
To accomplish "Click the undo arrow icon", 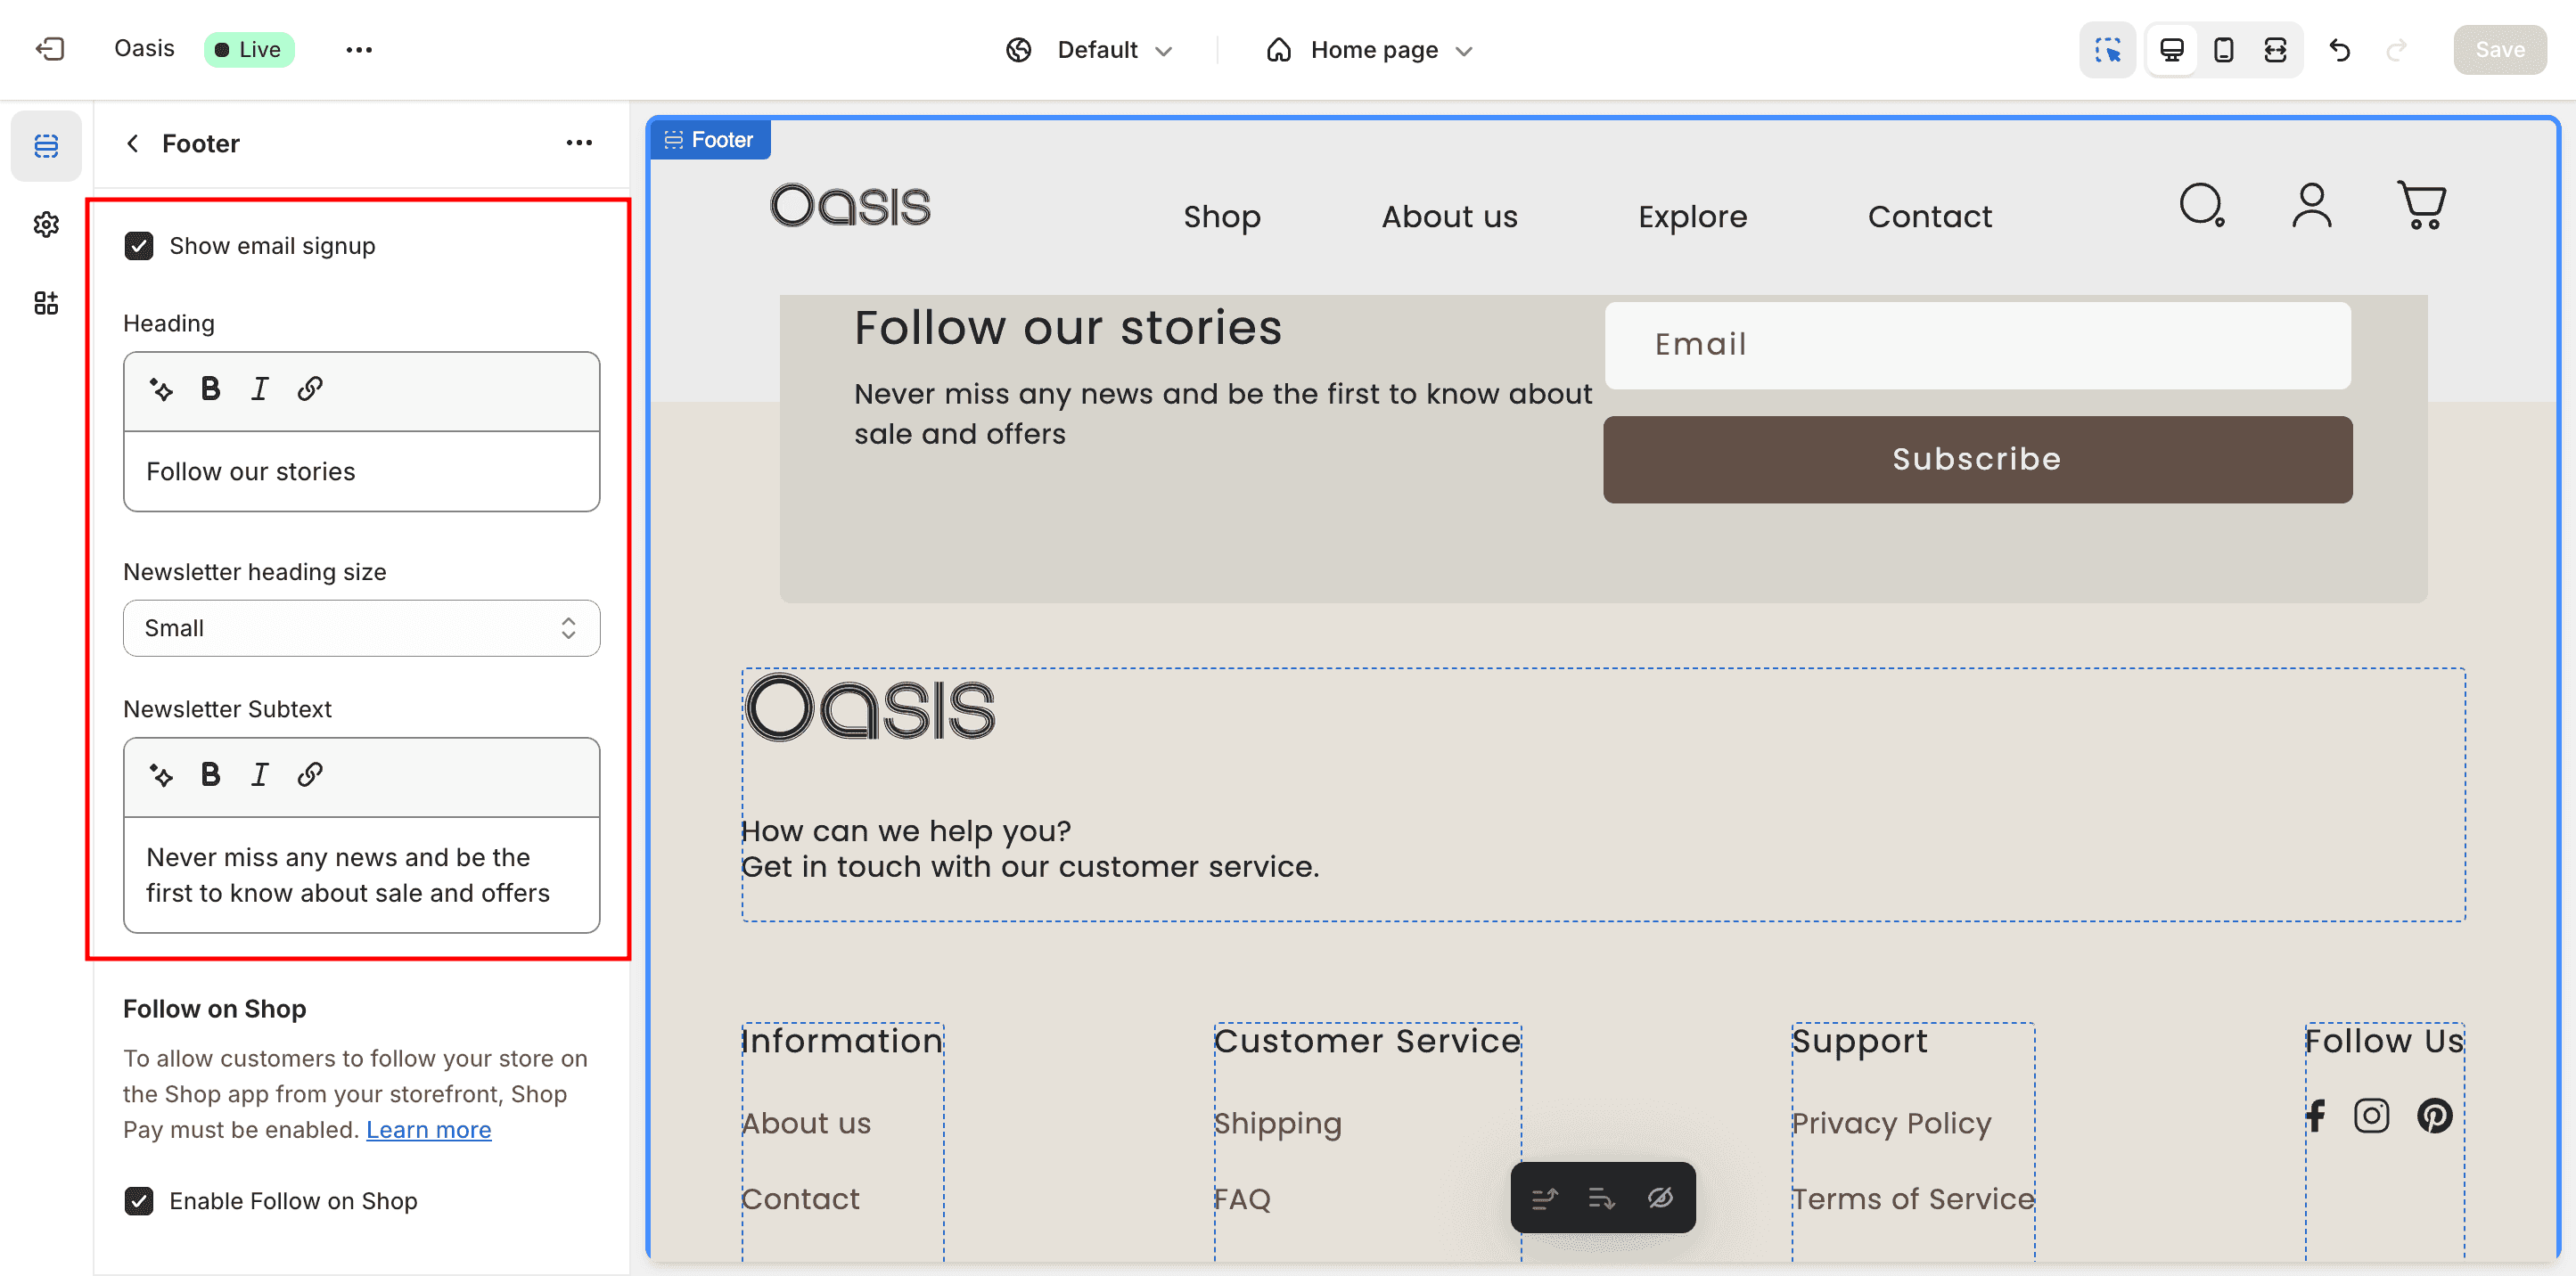I will click(2339, 50).
